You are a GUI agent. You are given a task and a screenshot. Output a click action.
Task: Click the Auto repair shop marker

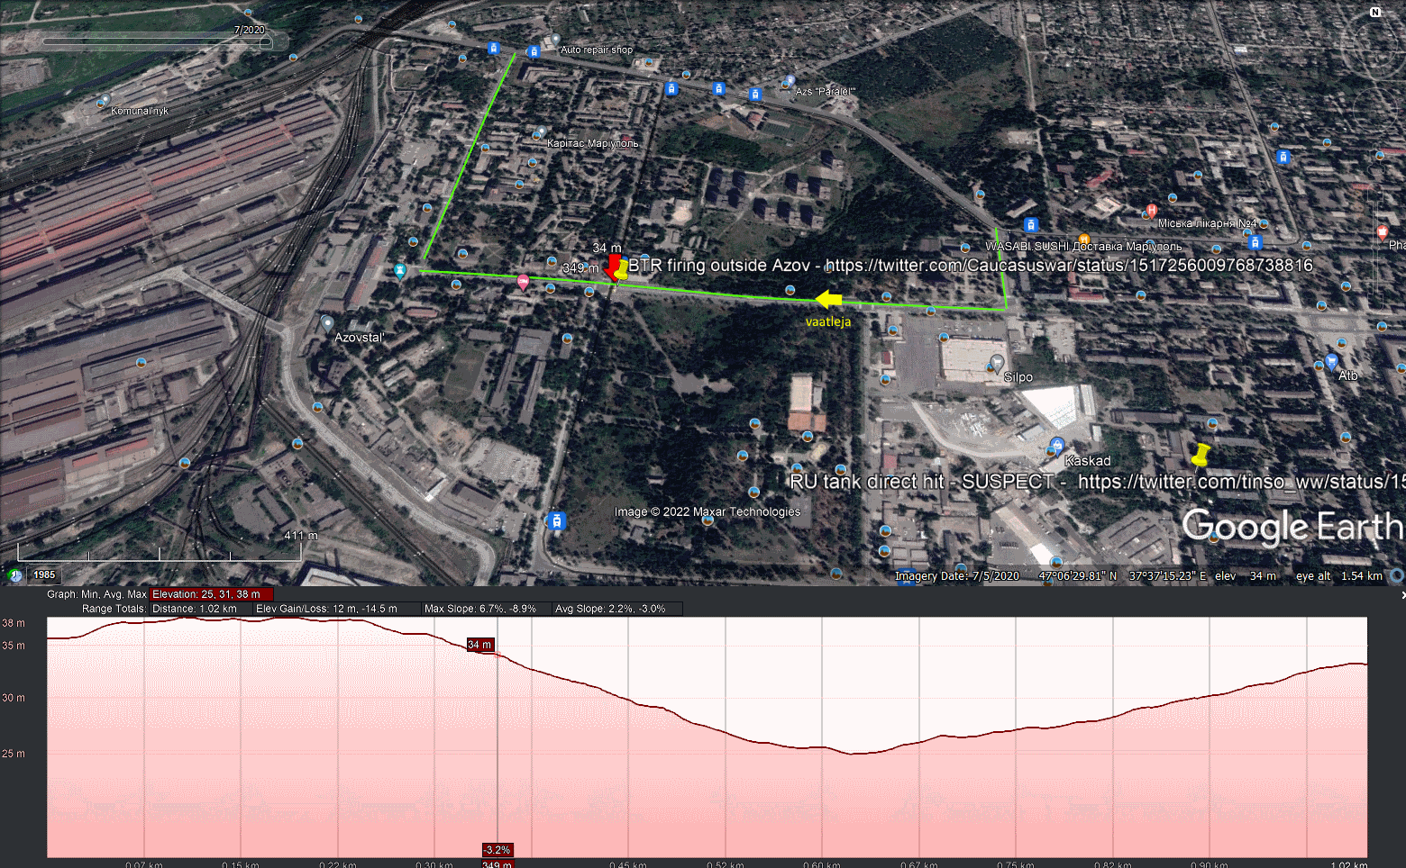555,40
